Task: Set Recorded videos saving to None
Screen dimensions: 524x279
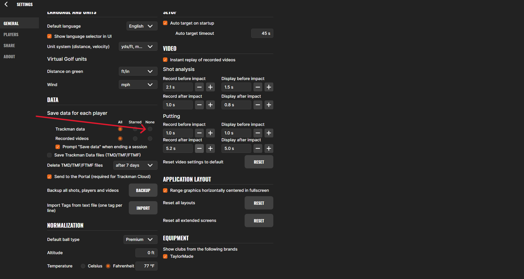Action: tap(150, 139)
